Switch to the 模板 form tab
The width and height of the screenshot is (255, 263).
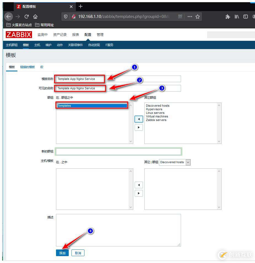[x=12, y=67]
